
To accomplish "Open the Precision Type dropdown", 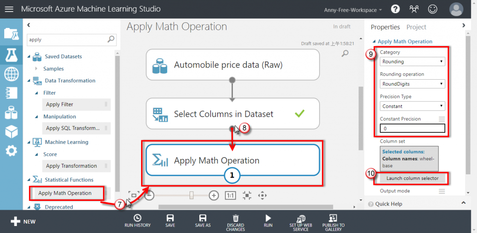I will (x=412, y=106).
